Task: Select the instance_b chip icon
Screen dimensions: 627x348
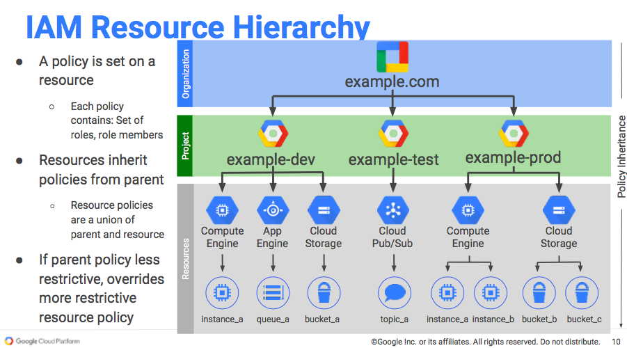Action: 490,292
